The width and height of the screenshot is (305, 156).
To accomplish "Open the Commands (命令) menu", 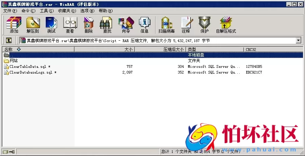I will (28, 11).
